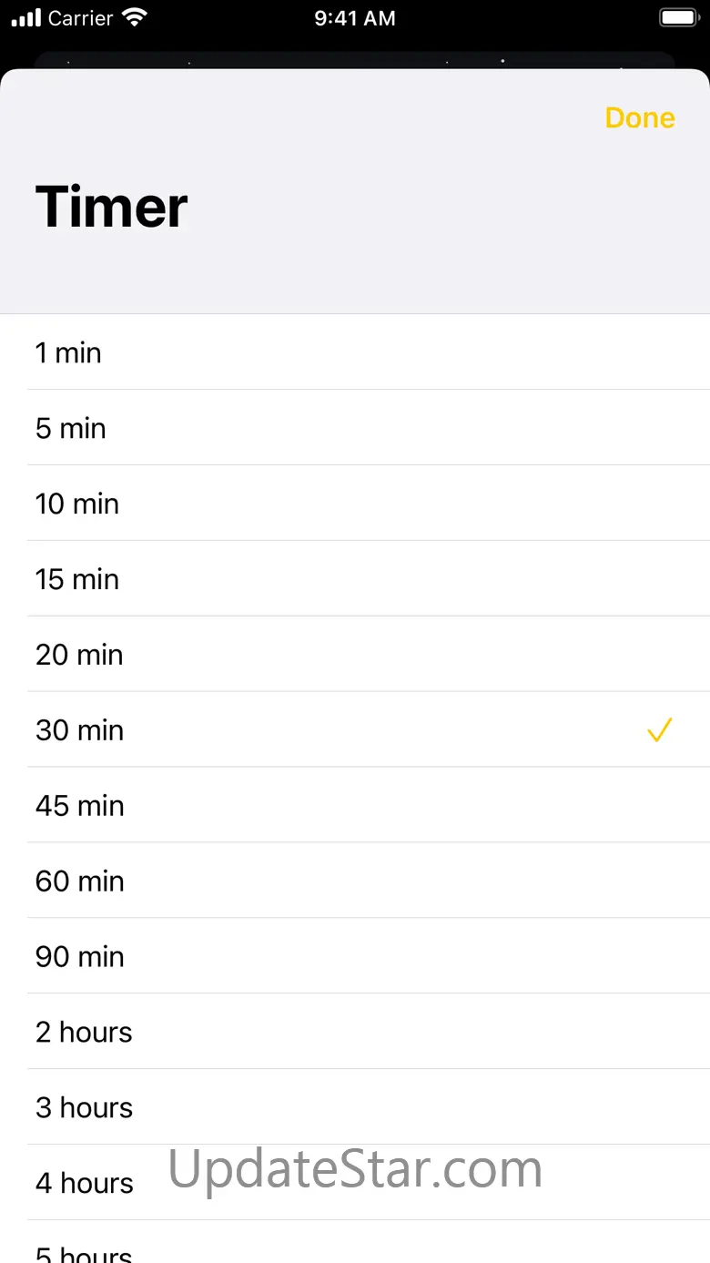The image size is (710, 1263).
Task: Click the yellow checkmark on 30 min
Action: click(x=659, y=730)
